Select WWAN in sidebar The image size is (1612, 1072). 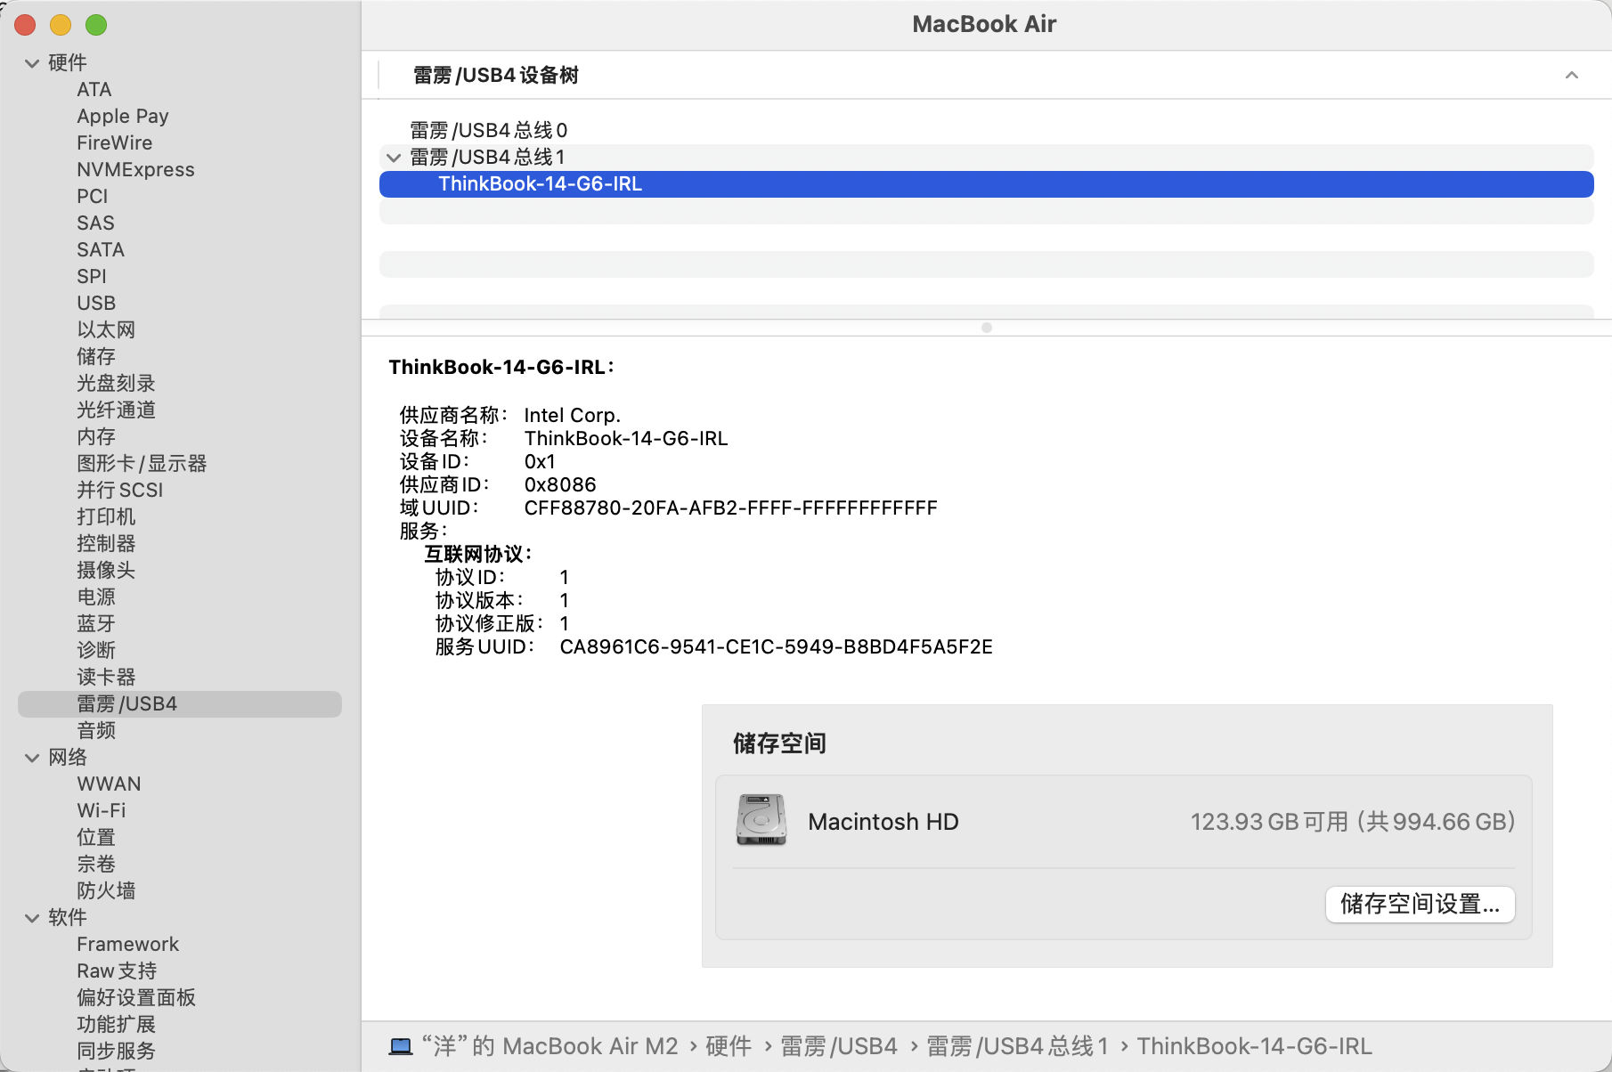tap(109, 784)
